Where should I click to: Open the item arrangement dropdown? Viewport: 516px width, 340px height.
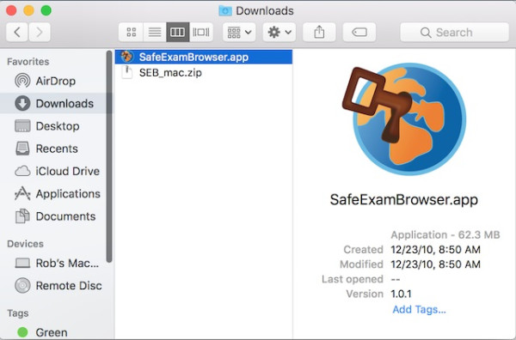[239, 32]
